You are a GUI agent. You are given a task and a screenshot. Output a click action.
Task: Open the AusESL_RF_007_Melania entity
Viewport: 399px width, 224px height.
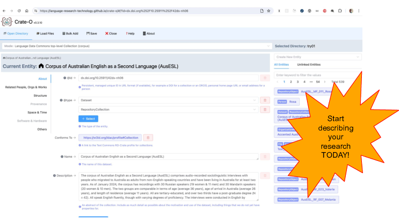coord(306,200)
